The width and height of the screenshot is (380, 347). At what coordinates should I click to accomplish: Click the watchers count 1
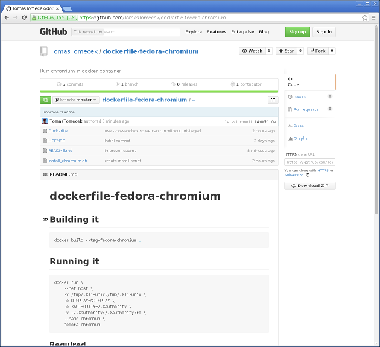tap(269, 51)
